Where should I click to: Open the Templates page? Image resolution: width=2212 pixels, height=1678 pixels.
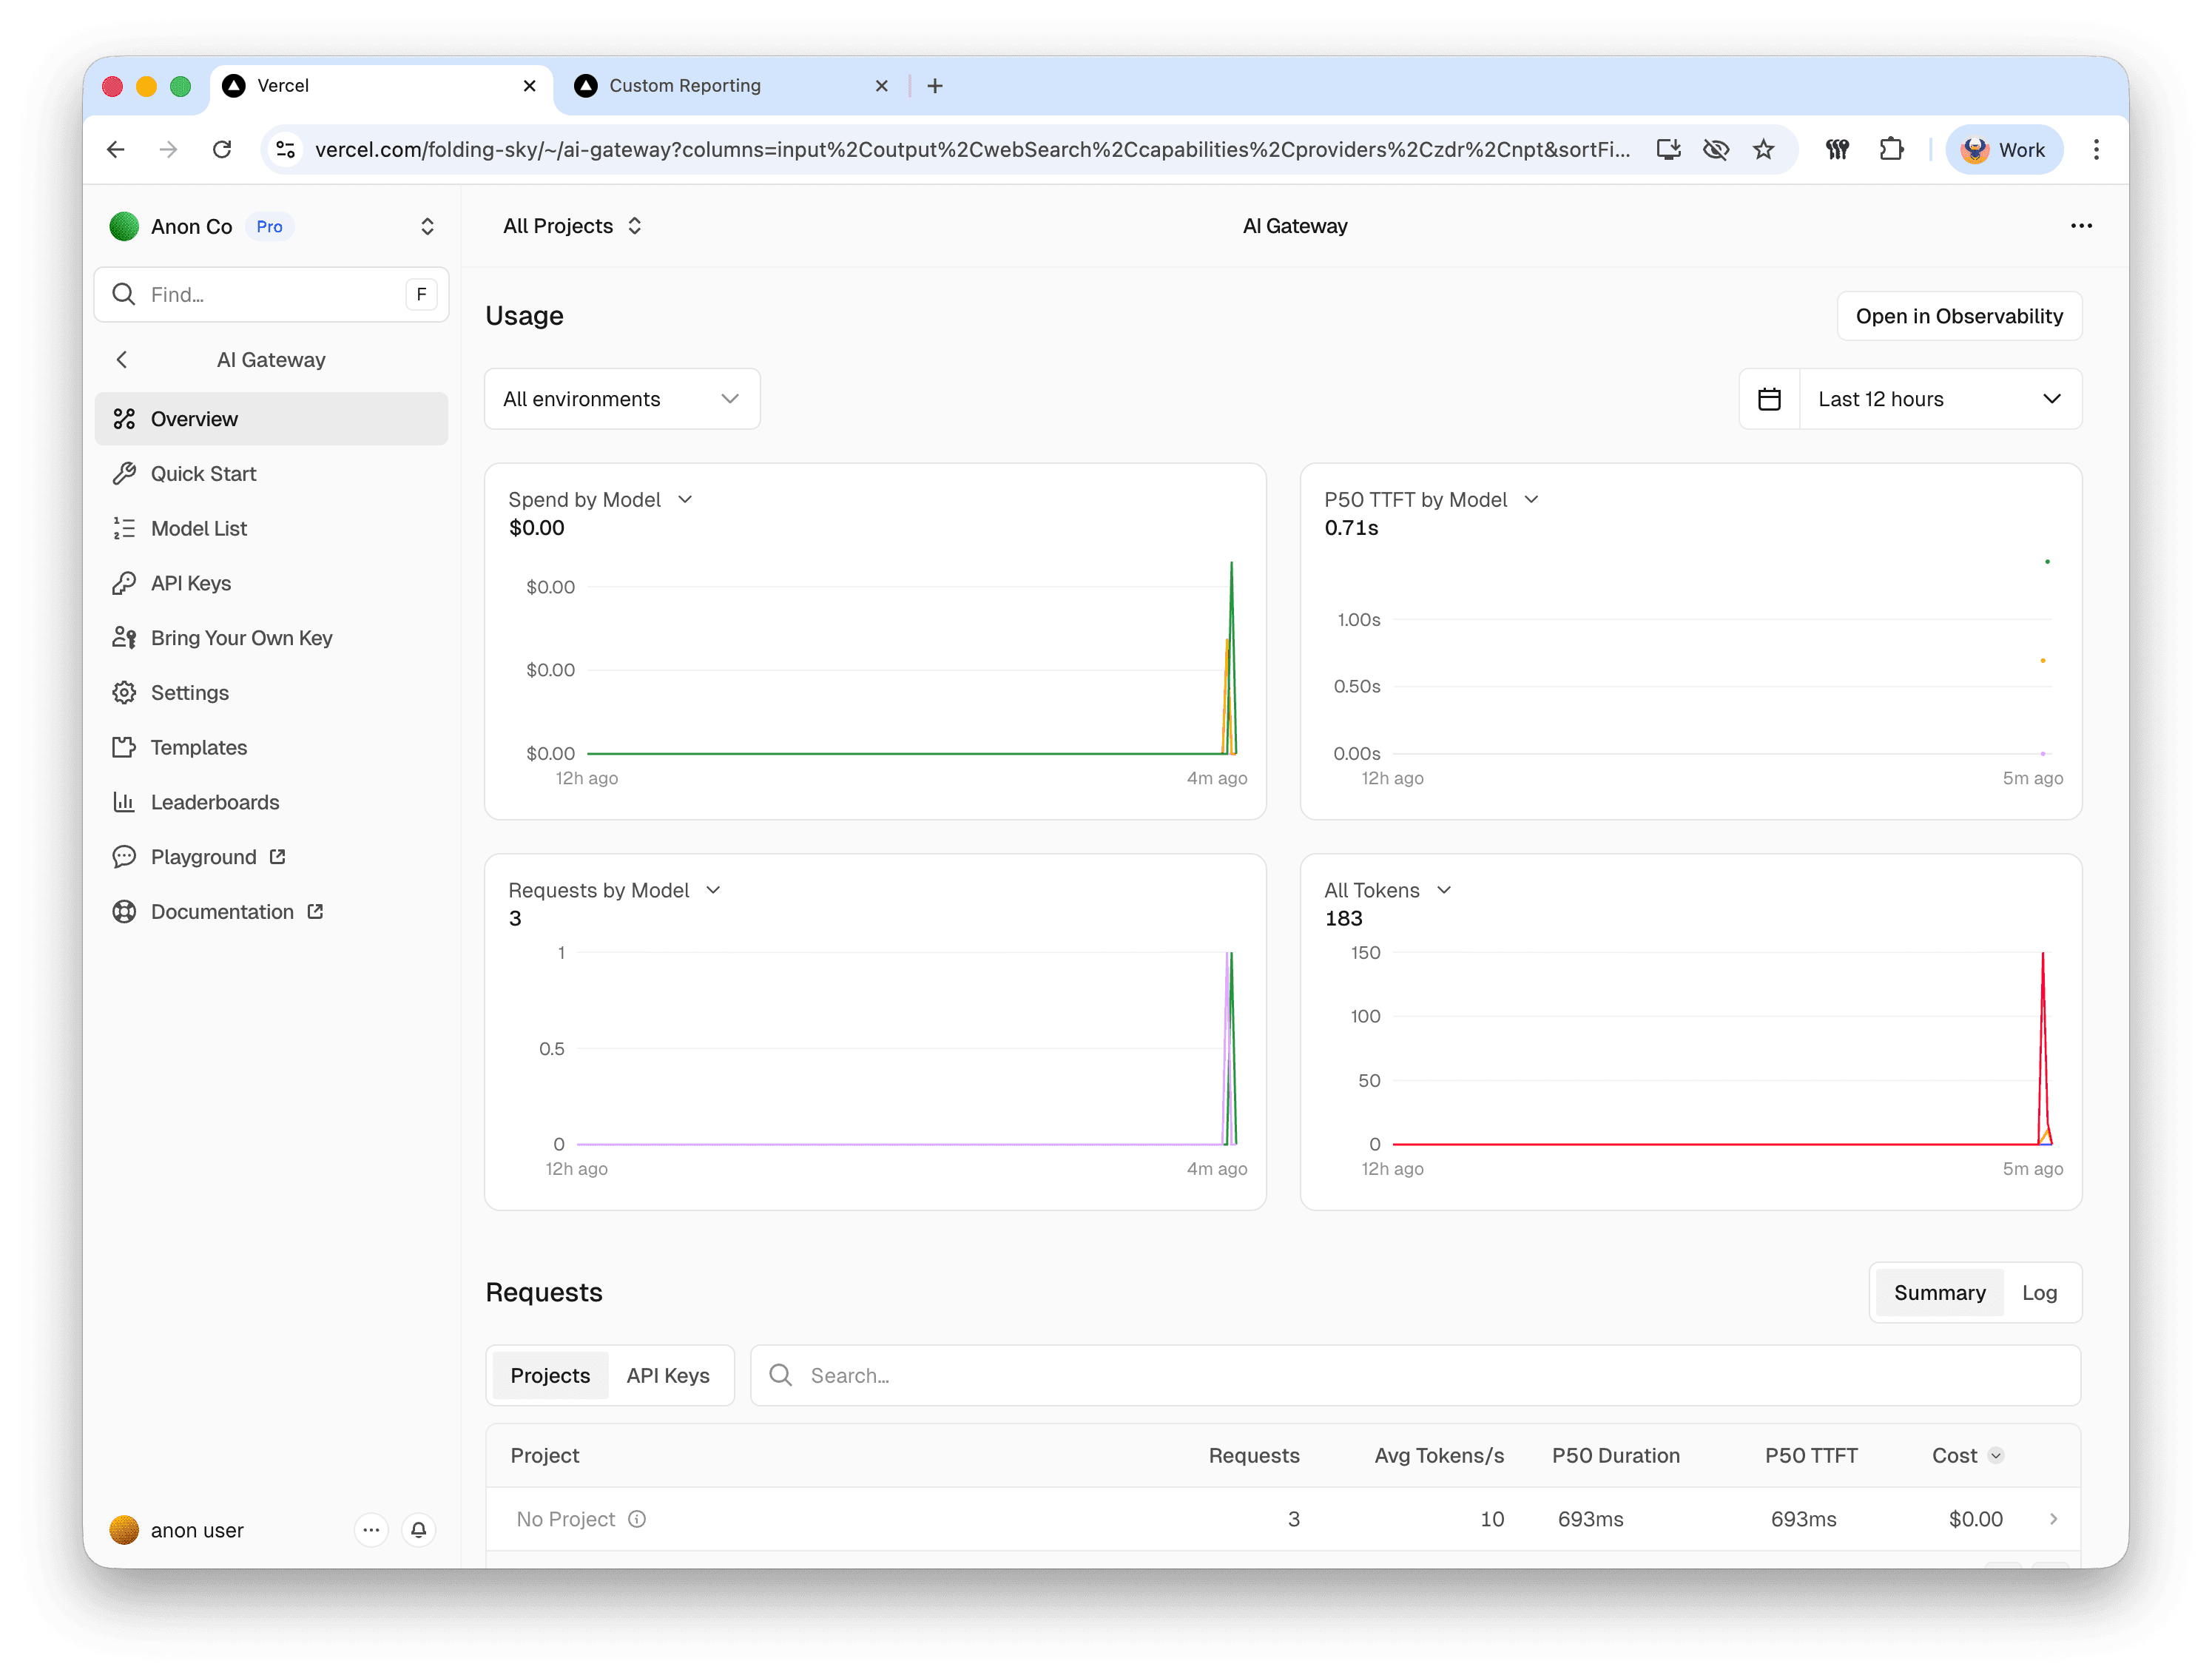271,748
